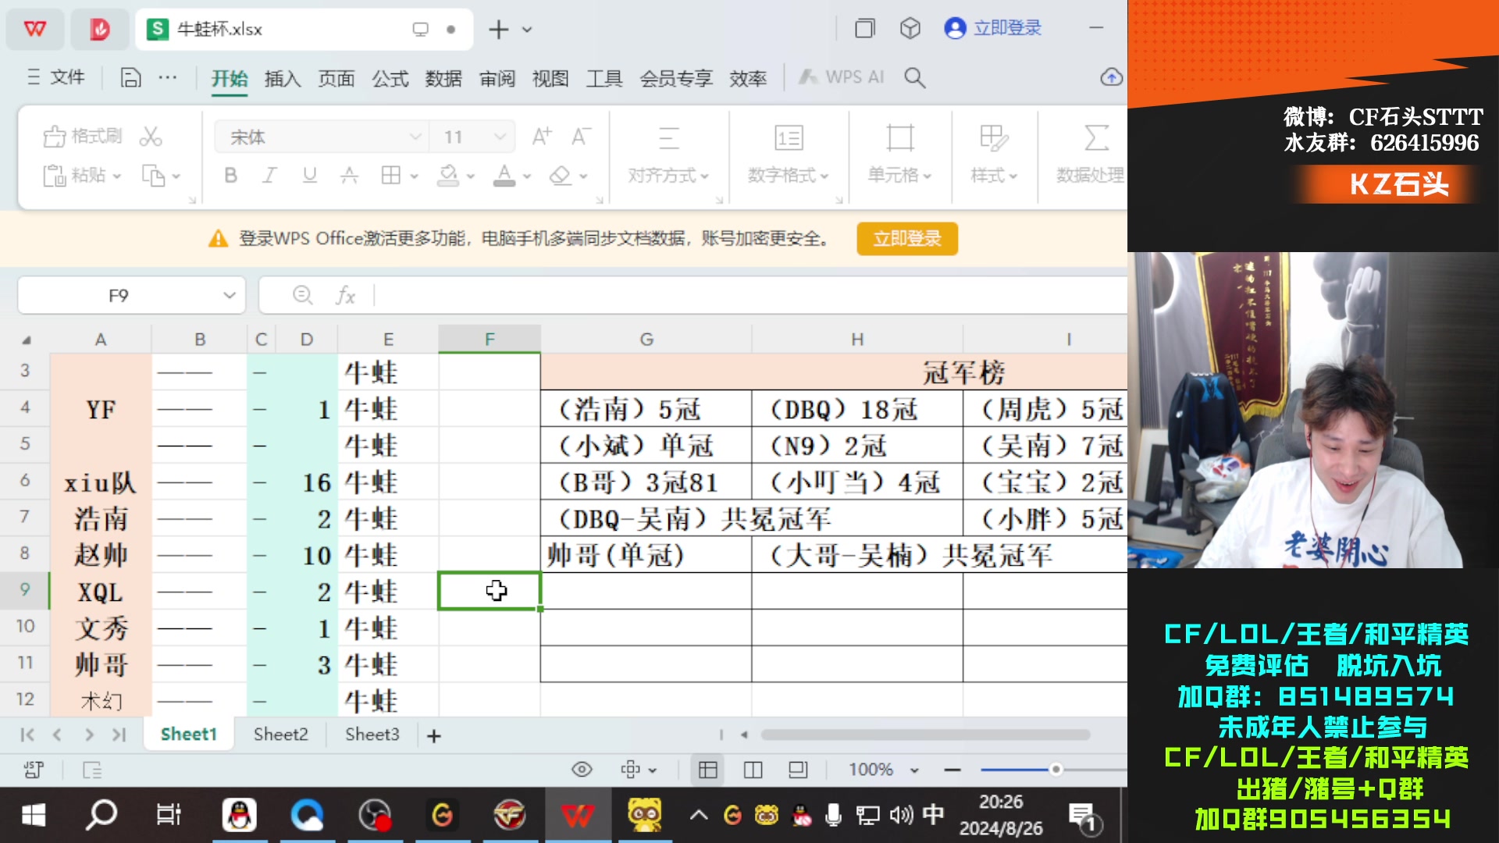Click the orange 立即登录 banner button
The width and height of the screenshot is (1499, 843).
pos(907,239)
